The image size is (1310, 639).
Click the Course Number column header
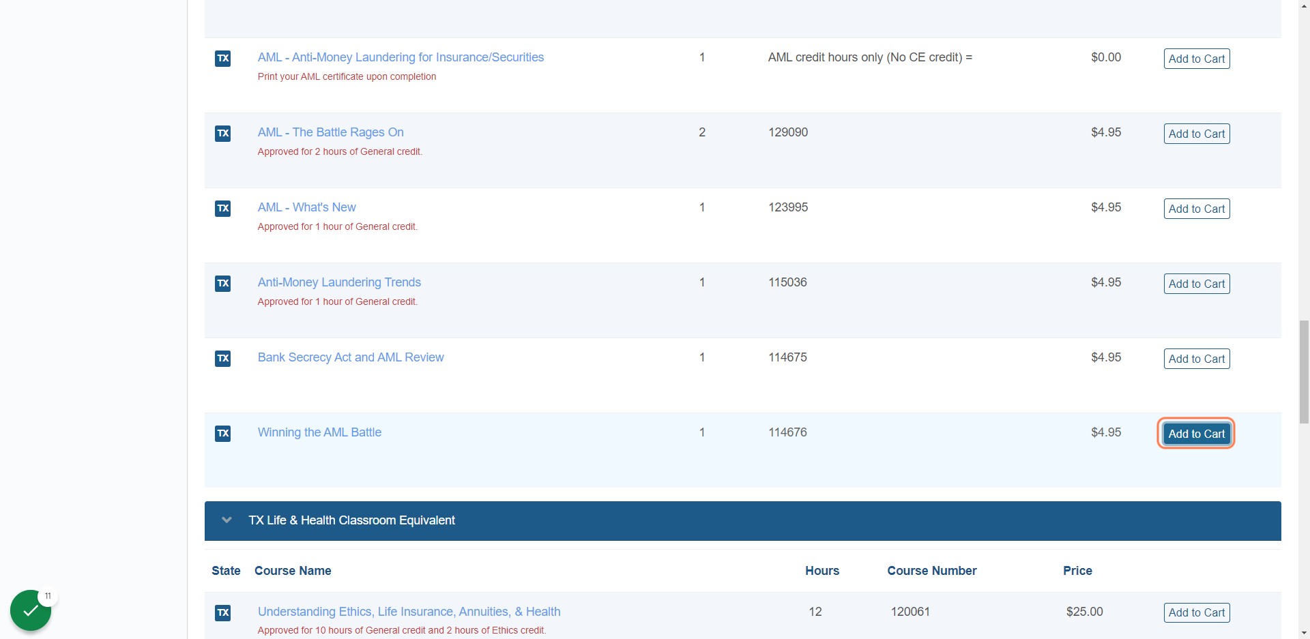click(932, 571)
